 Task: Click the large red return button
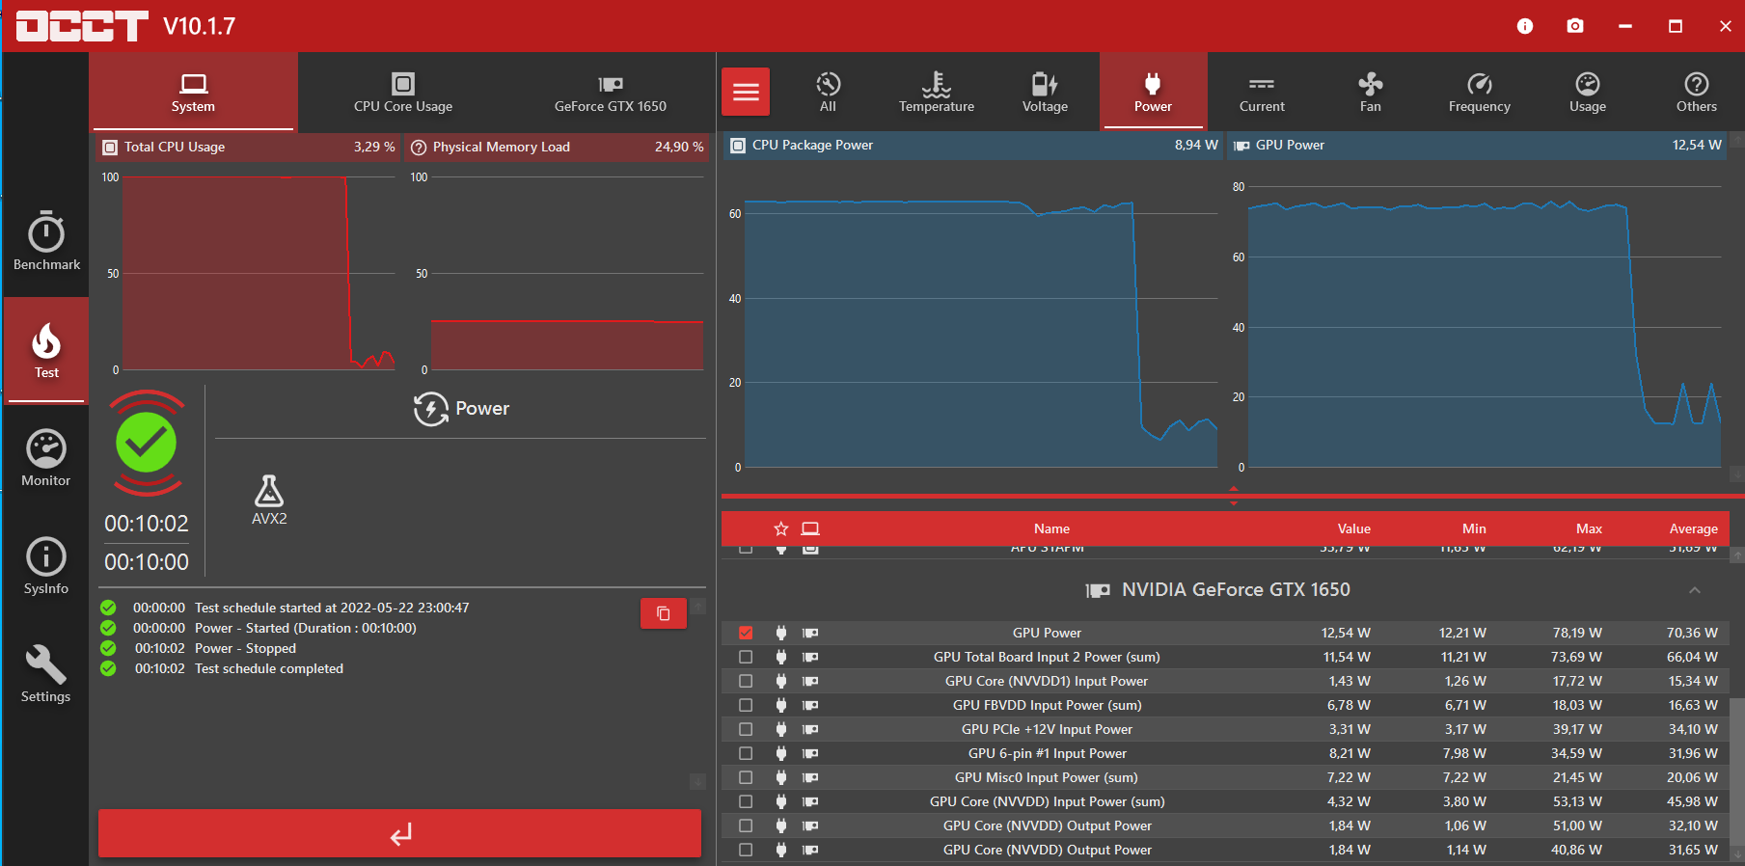[399, 833]
